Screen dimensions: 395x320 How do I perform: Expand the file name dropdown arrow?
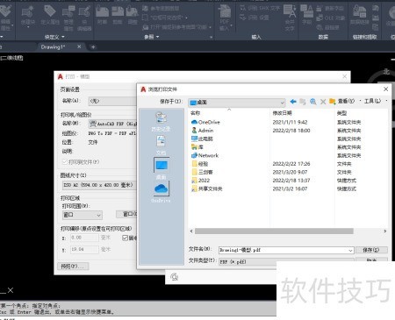pos(350,250)
